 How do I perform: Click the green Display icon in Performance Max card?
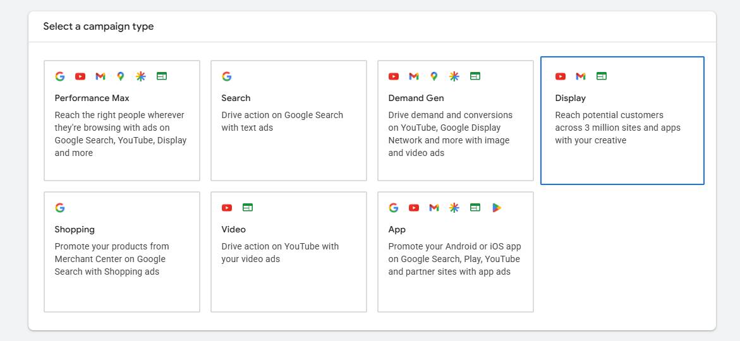coord(162,76)
